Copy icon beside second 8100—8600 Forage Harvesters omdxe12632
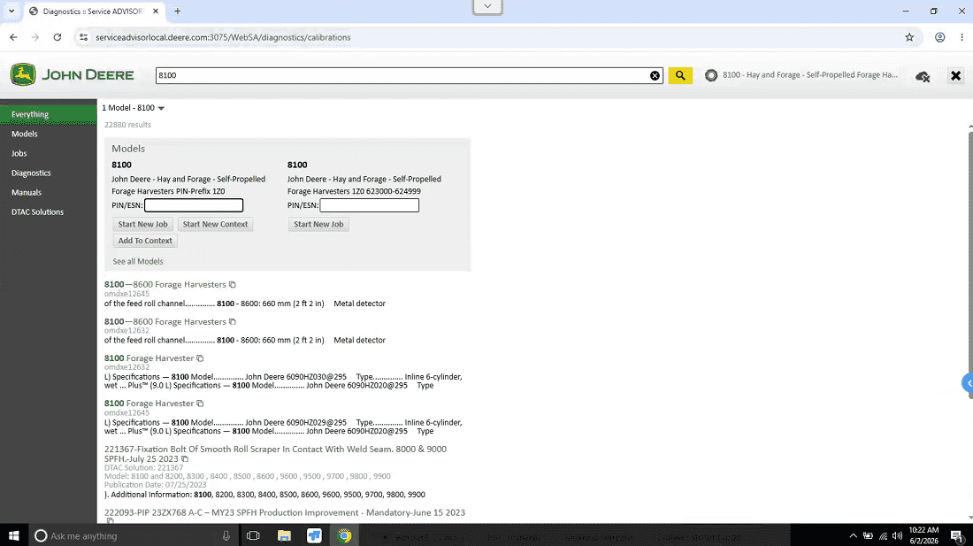973x546 pixels. point(233,321)
